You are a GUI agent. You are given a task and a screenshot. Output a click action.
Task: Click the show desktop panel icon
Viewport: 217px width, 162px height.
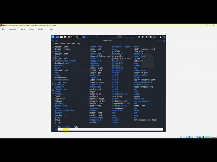[x=57, y=37]
